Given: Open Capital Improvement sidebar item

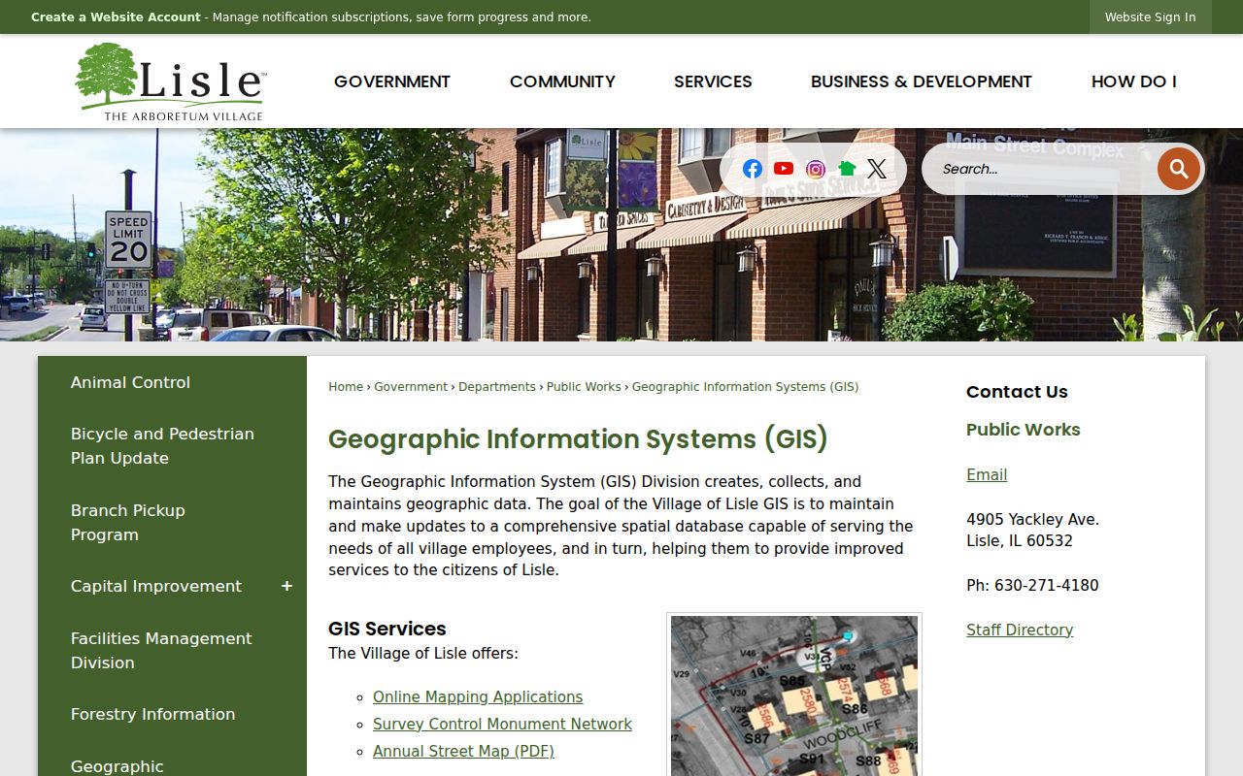Looking at the screenshot, I should 156,586.
